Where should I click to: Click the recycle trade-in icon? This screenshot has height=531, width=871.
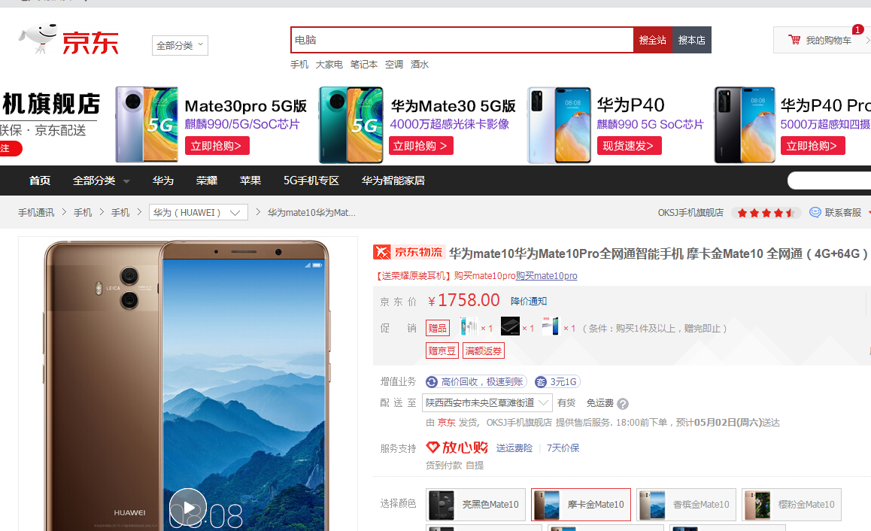(432, 382)
